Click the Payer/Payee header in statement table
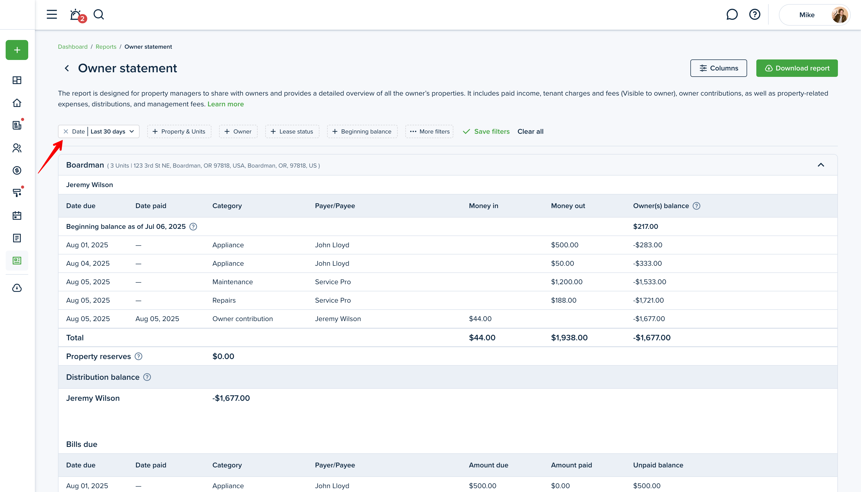The image size is (861, 492). [x=335, y=206]
